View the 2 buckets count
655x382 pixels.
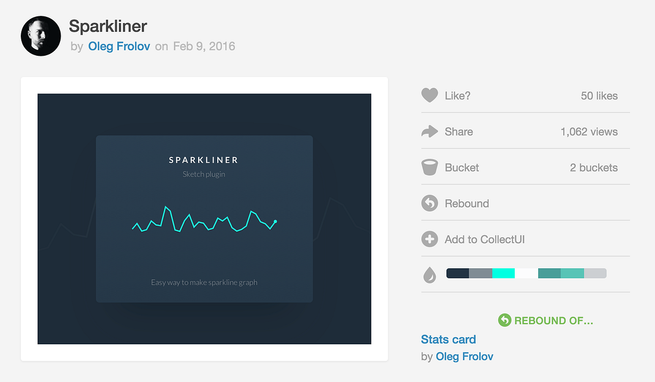click(x=594, y=168)
